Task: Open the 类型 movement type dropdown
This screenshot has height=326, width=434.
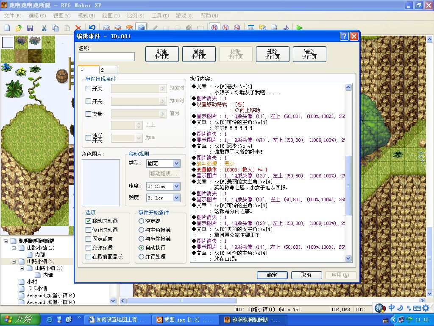Action: point(177,163)
